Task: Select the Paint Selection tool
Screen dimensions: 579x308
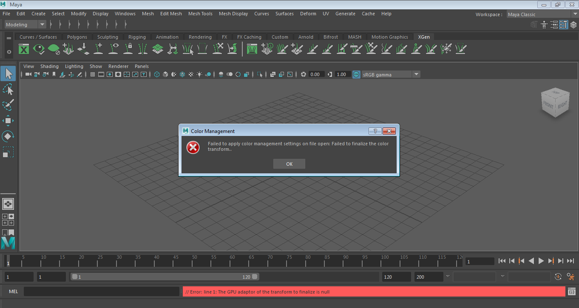Action: pyautogui.click(x=8, y=105)
